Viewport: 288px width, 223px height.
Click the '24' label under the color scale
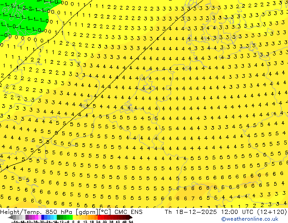coord(98,222)
